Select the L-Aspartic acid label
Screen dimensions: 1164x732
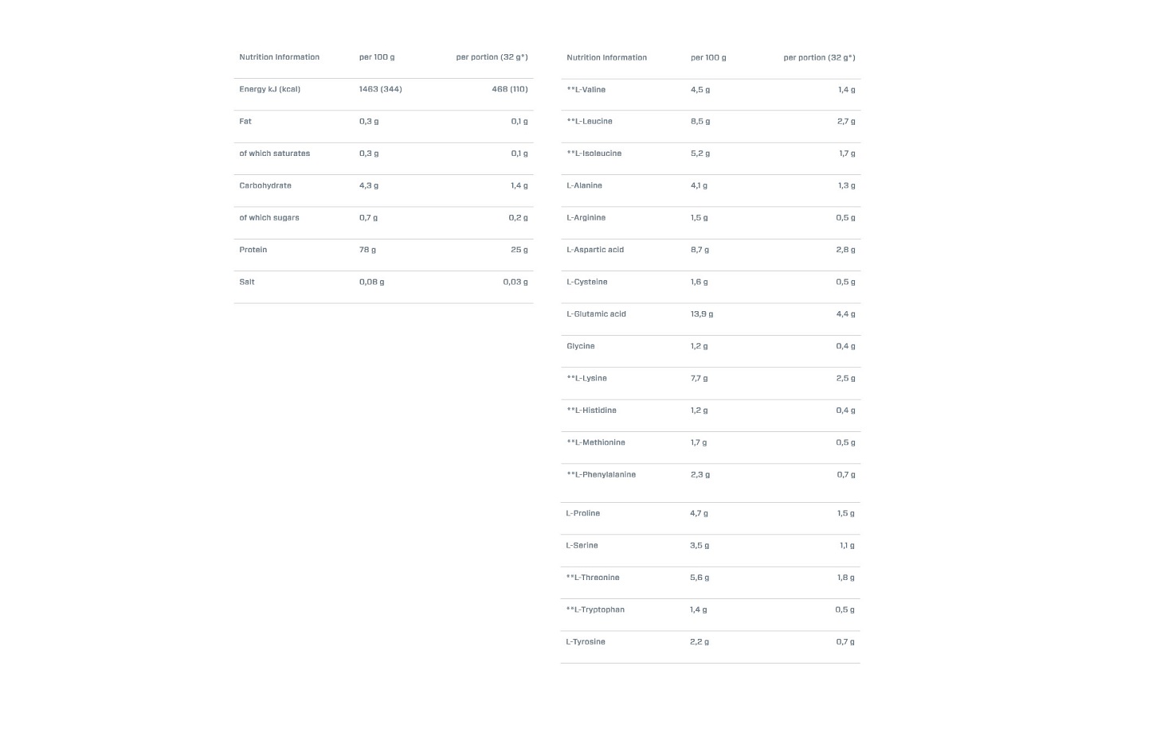click(595, 250)
